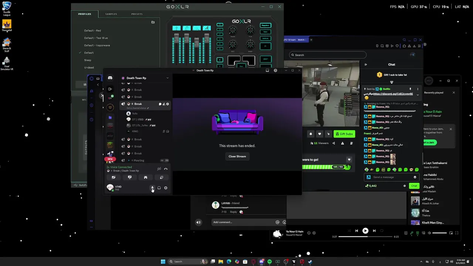Image resolution: width=473 pixels, height=266 pixels.
Task: Select Undead profile in GoXLR
Action: pyautogui.click(x=89, y=68)
